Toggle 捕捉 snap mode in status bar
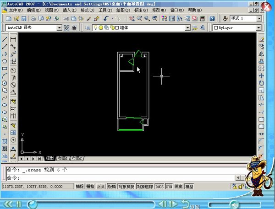275x209 pixels. [x=80, y=187]
